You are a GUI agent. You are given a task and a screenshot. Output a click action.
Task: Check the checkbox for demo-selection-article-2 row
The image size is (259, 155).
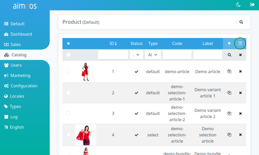coord(68,113)
